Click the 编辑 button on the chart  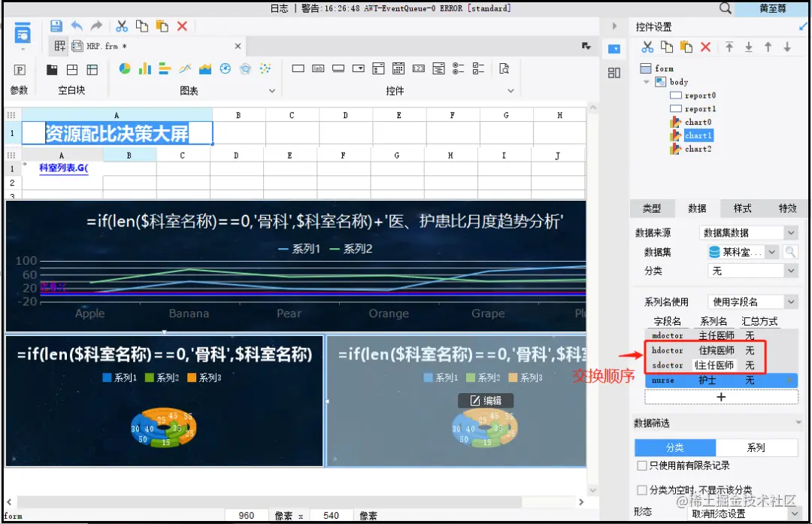click(486, 401)
